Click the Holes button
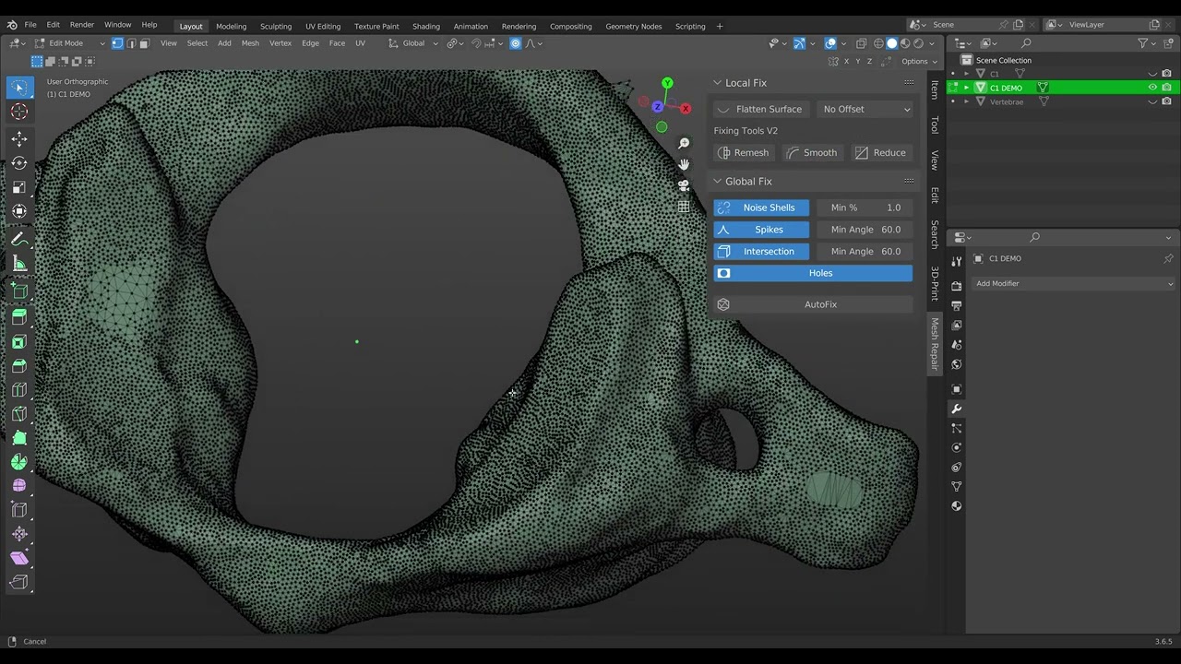Screen dimensions: 1181x664 813,273
